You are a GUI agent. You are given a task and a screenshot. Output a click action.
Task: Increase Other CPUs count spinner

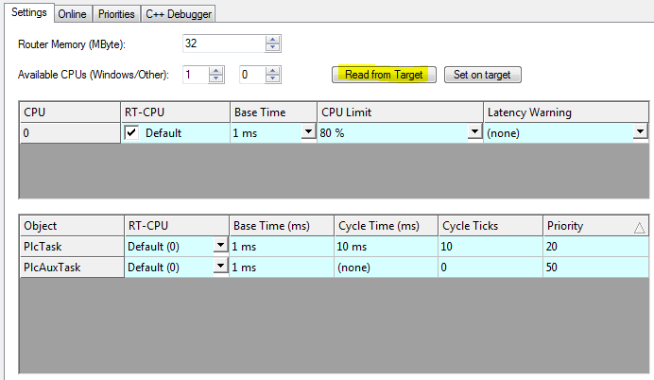[x=273, y=71]
